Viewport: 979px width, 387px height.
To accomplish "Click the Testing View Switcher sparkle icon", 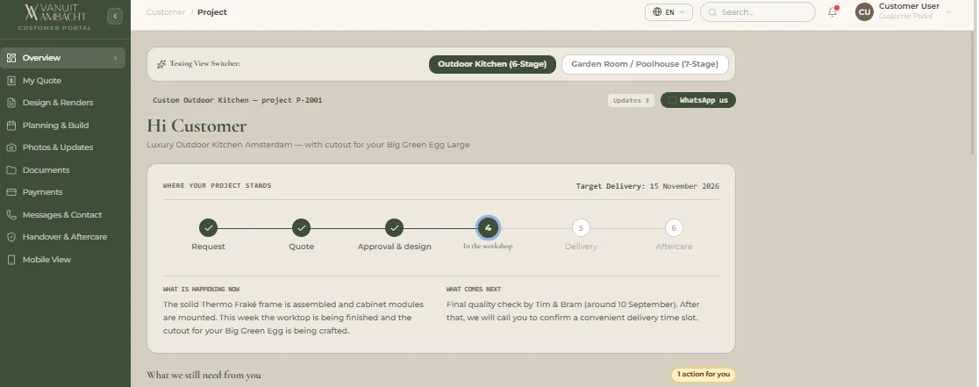I will (161, 64).
